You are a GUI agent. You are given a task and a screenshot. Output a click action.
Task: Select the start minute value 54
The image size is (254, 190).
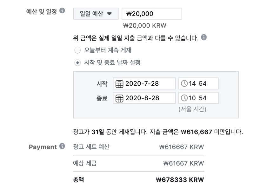[x=203, y=84]
